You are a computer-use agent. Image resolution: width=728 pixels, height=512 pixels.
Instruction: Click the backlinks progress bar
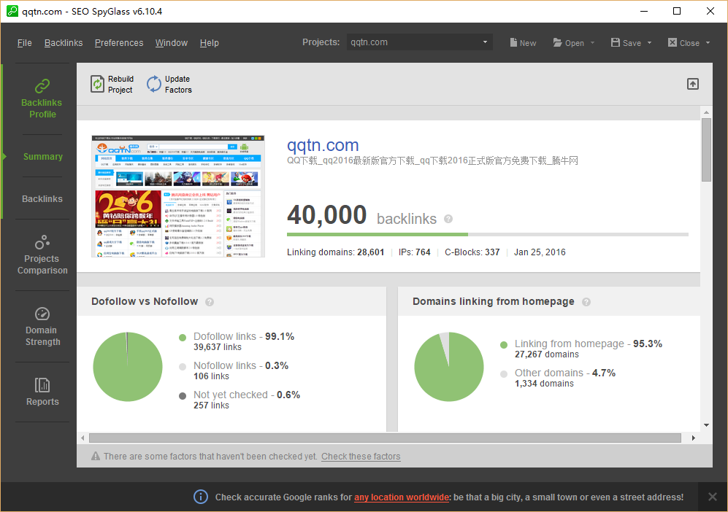(x=487, y=235)
